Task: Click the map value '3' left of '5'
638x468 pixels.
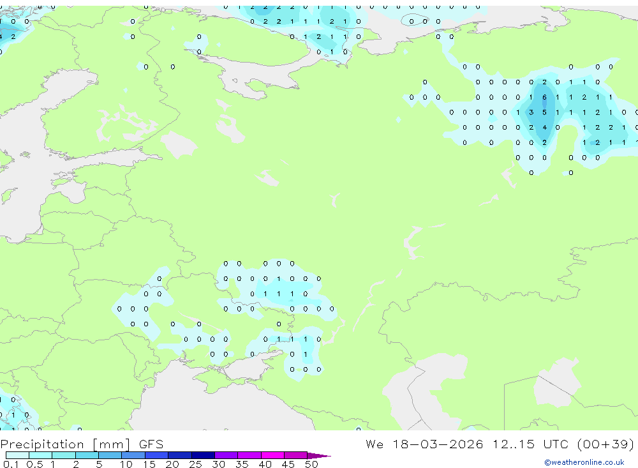Action: 531,112
